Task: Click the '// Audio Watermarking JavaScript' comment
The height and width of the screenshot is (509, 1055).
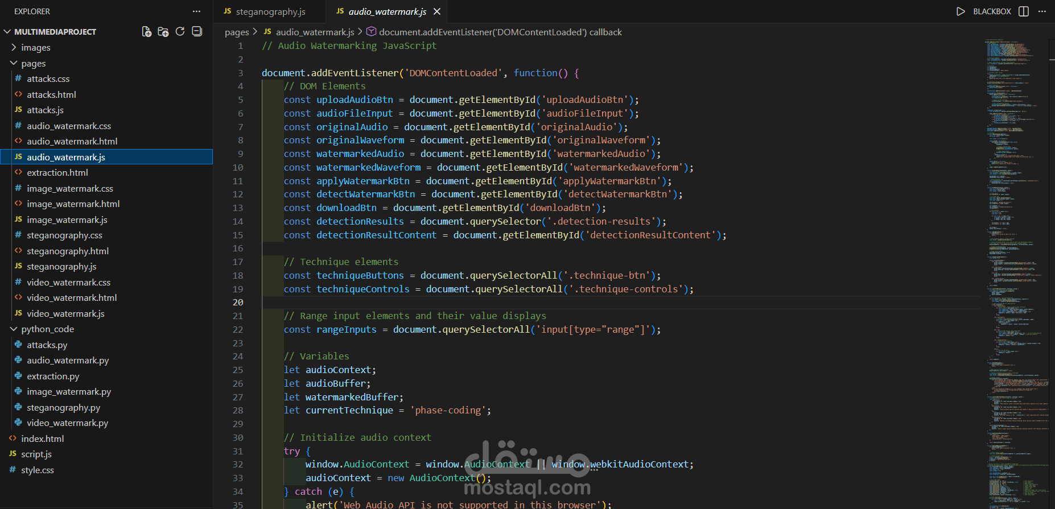Action: click(349, 46)
